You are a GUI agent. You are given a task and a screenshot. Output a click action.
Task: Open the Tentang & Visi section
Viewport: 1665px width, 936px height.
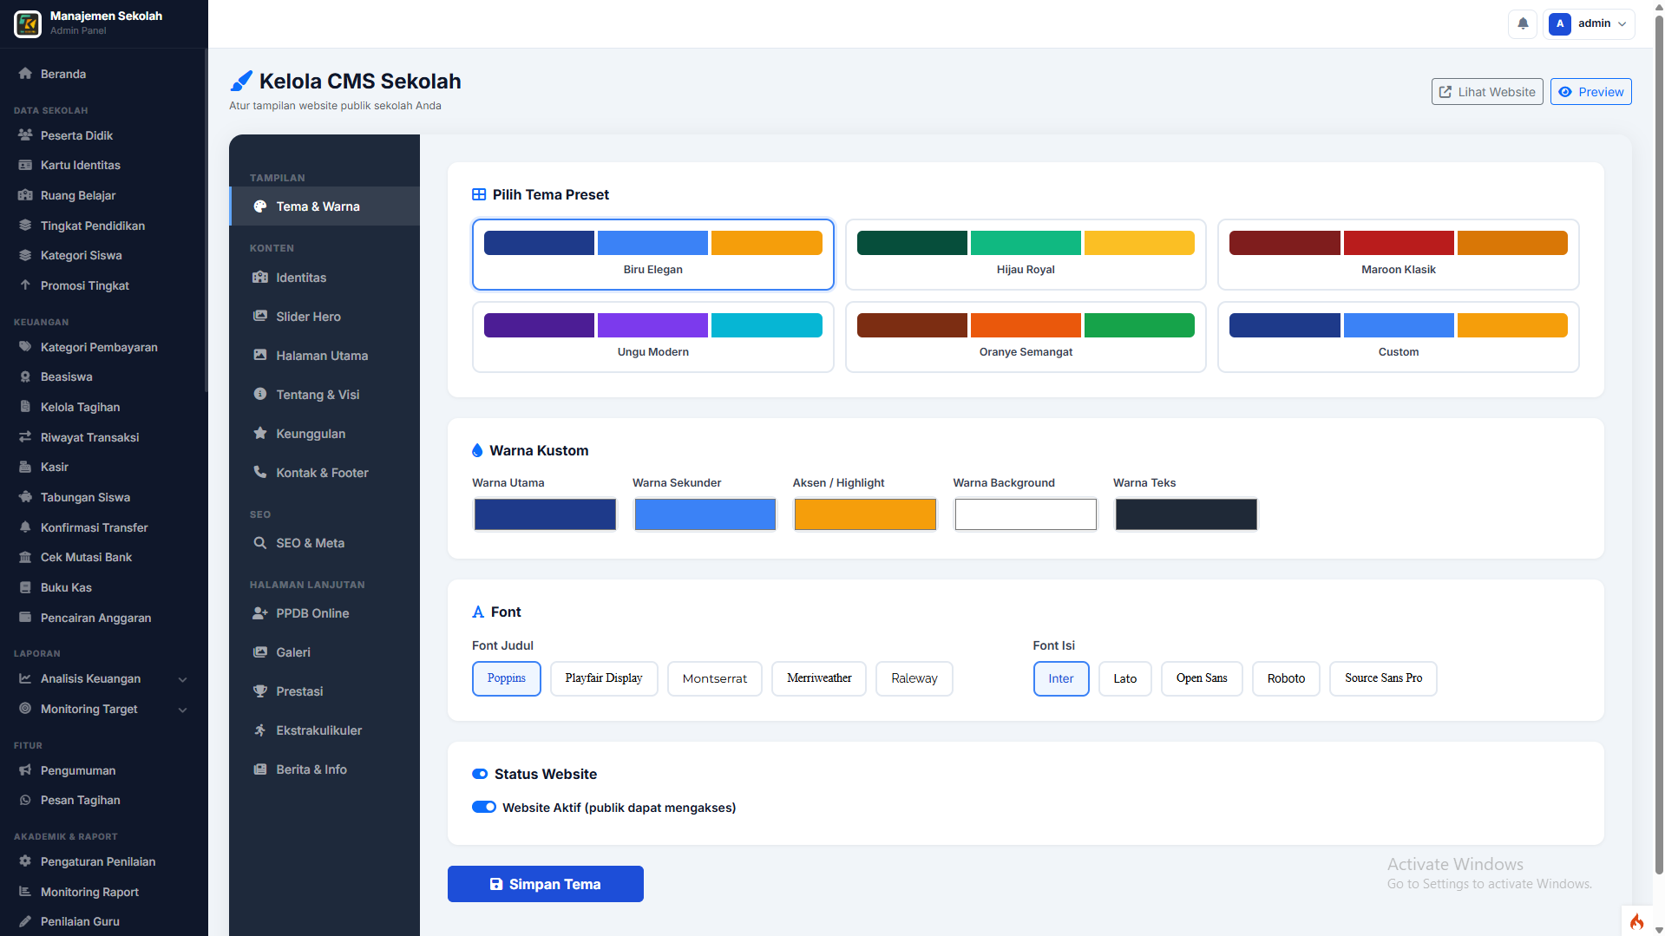coord(324,395)
